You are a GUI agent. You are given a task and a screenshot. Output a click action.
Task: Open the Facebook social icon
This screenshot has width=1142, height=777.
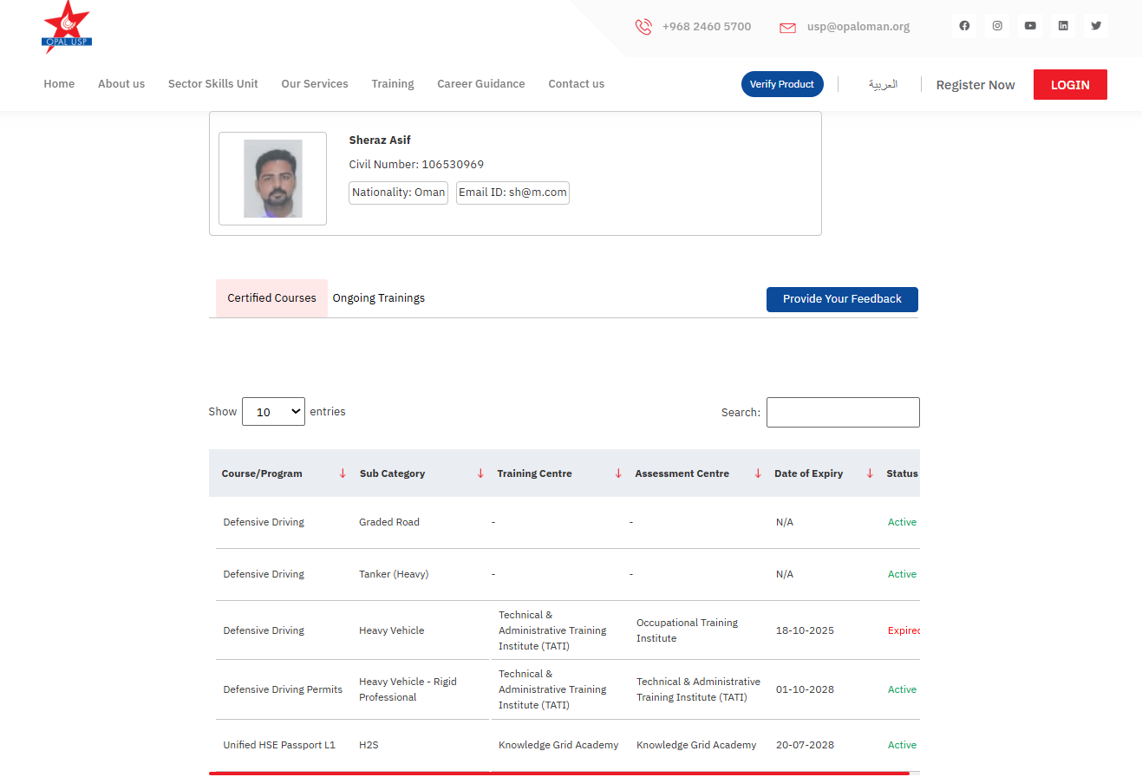point(964,26)
